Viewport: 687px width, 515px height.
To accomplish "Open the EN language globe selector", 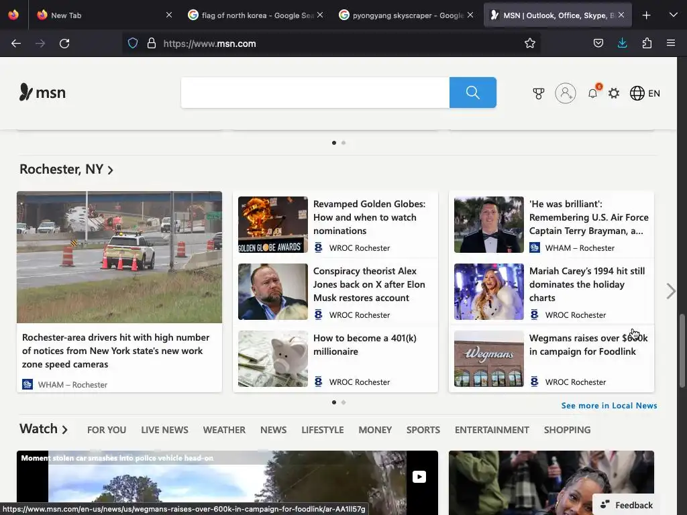I will (x=645, y=93).
